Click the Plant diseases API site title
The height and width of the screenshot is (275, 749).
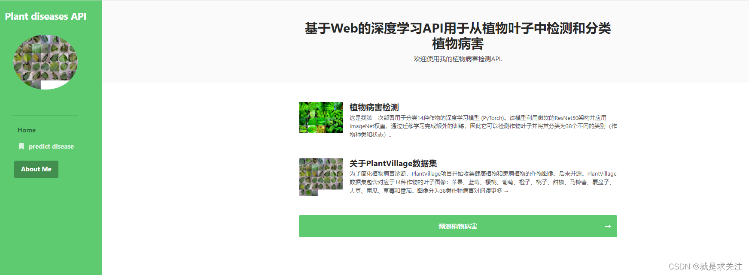point(46,16)
